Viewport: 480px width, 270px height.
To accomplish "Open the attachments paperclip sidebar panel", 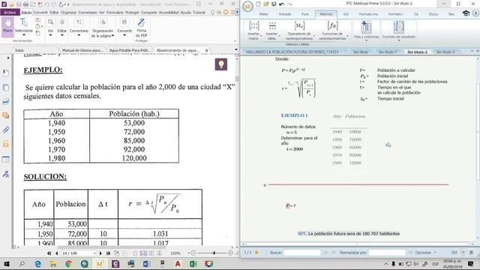I will click(x=6, y=130).
